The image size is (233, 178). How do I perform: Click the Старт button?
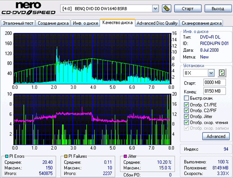(x=188, y=8)
